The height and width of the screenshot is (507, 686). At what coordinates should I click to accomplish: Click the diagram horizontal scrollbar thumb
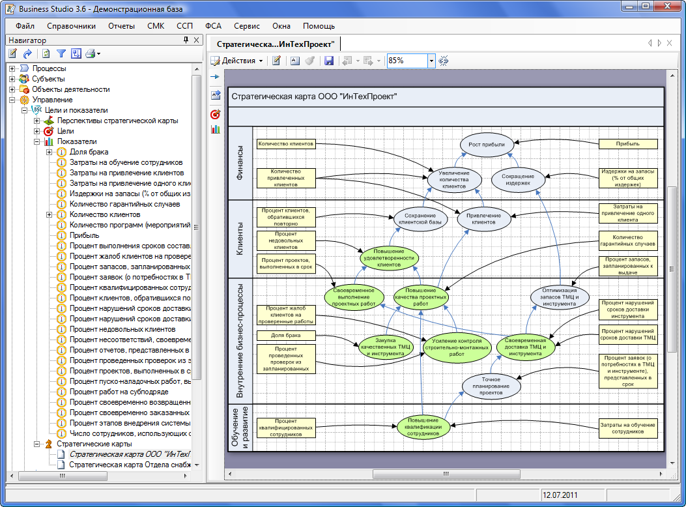tap(446, 474)
